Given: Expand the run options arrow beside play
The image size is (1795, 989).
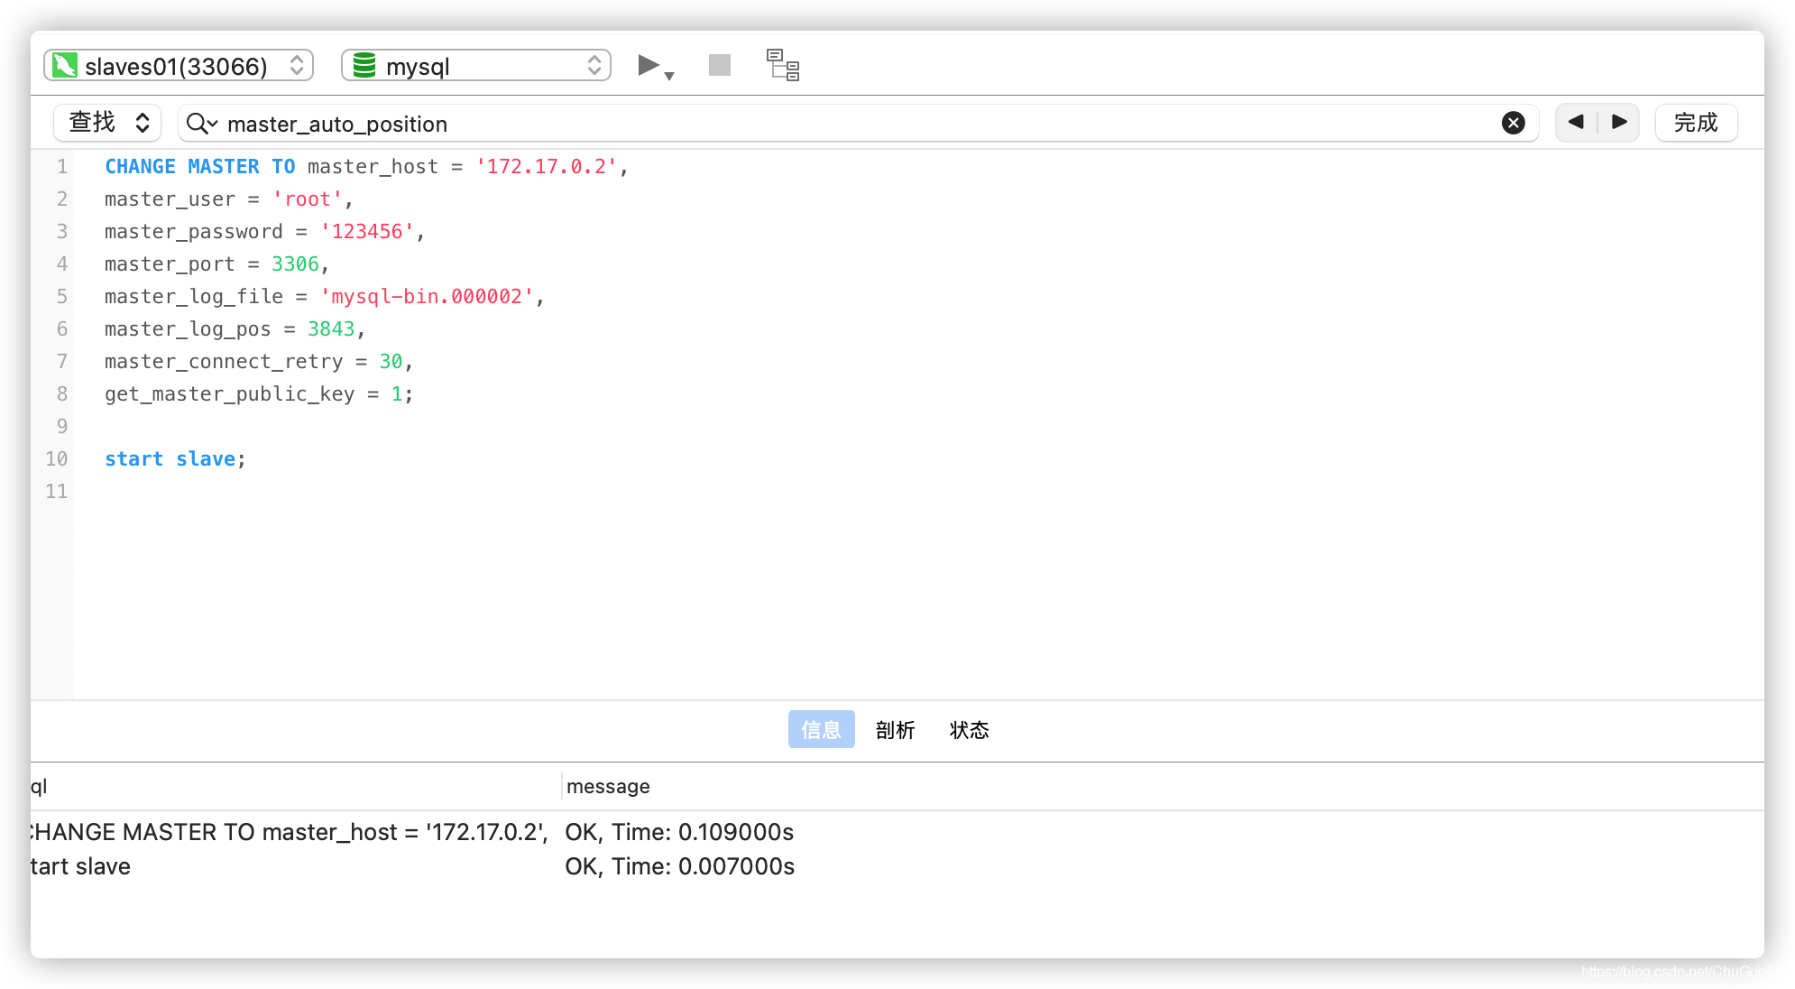Looking at the screenshot, I should point(669,76).
